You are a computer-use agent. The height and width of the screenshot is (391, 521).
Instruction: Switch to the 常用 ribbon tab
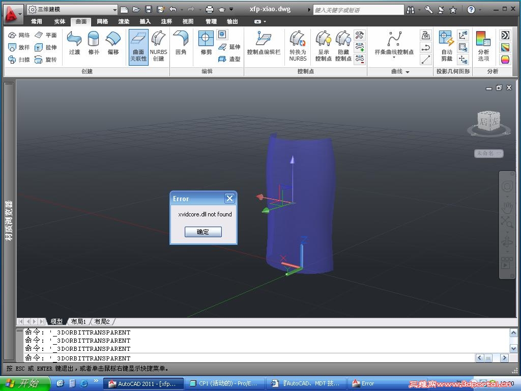pos(37,21)
